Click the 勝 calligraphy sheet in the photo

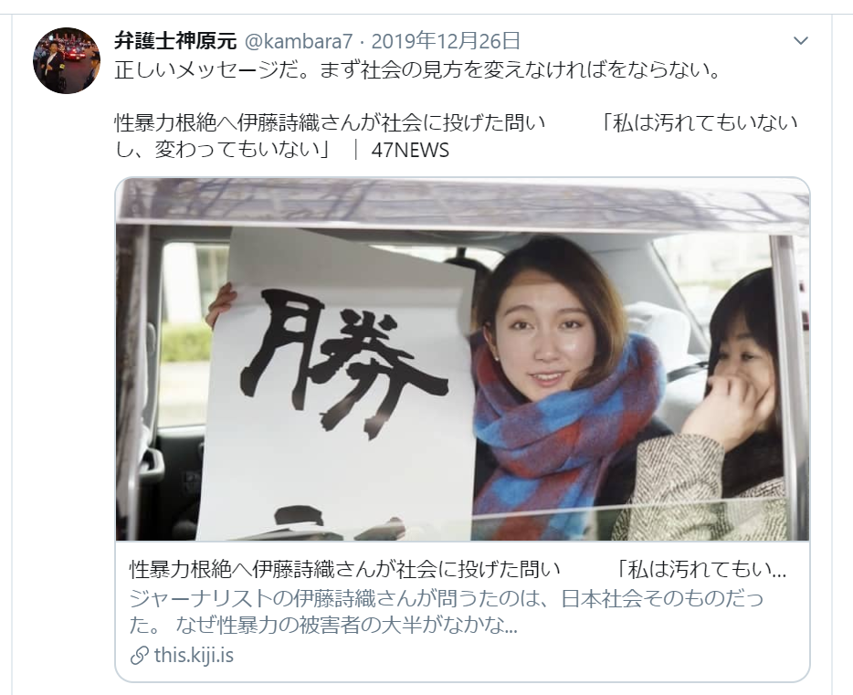[x=339, y=384]
